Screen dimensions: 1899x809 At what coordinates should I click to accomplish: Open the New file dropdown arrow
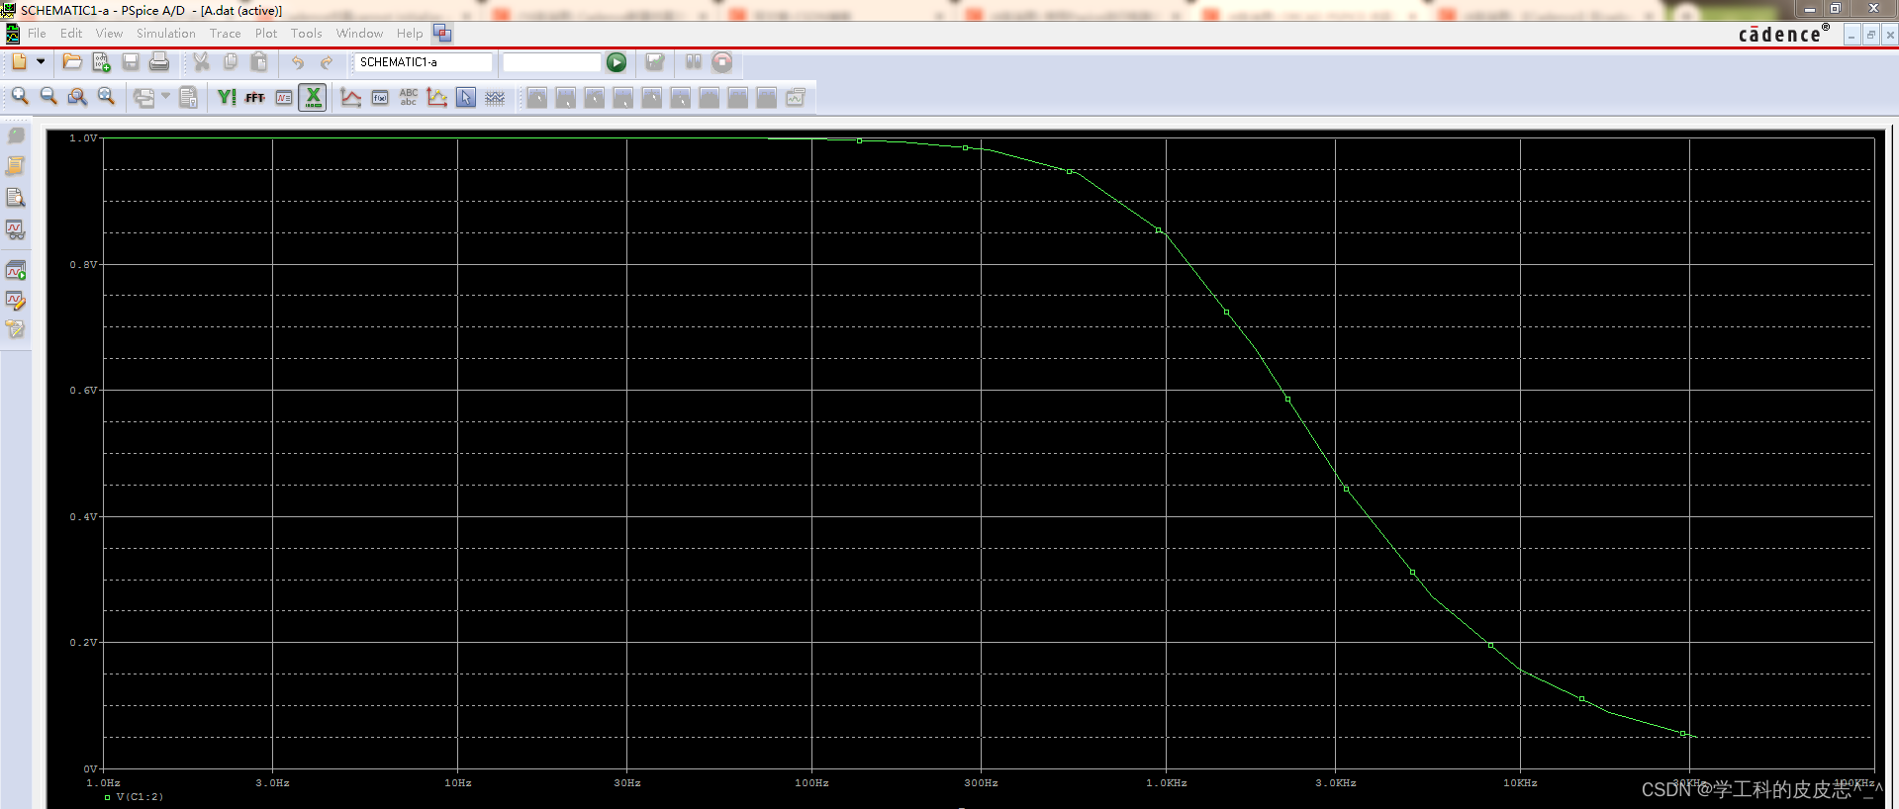click(41, 61)
